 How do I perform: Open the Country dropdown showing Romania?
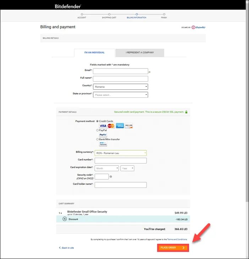point(121,87)
